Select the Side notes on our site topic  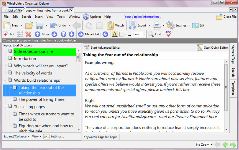[45, 51]
